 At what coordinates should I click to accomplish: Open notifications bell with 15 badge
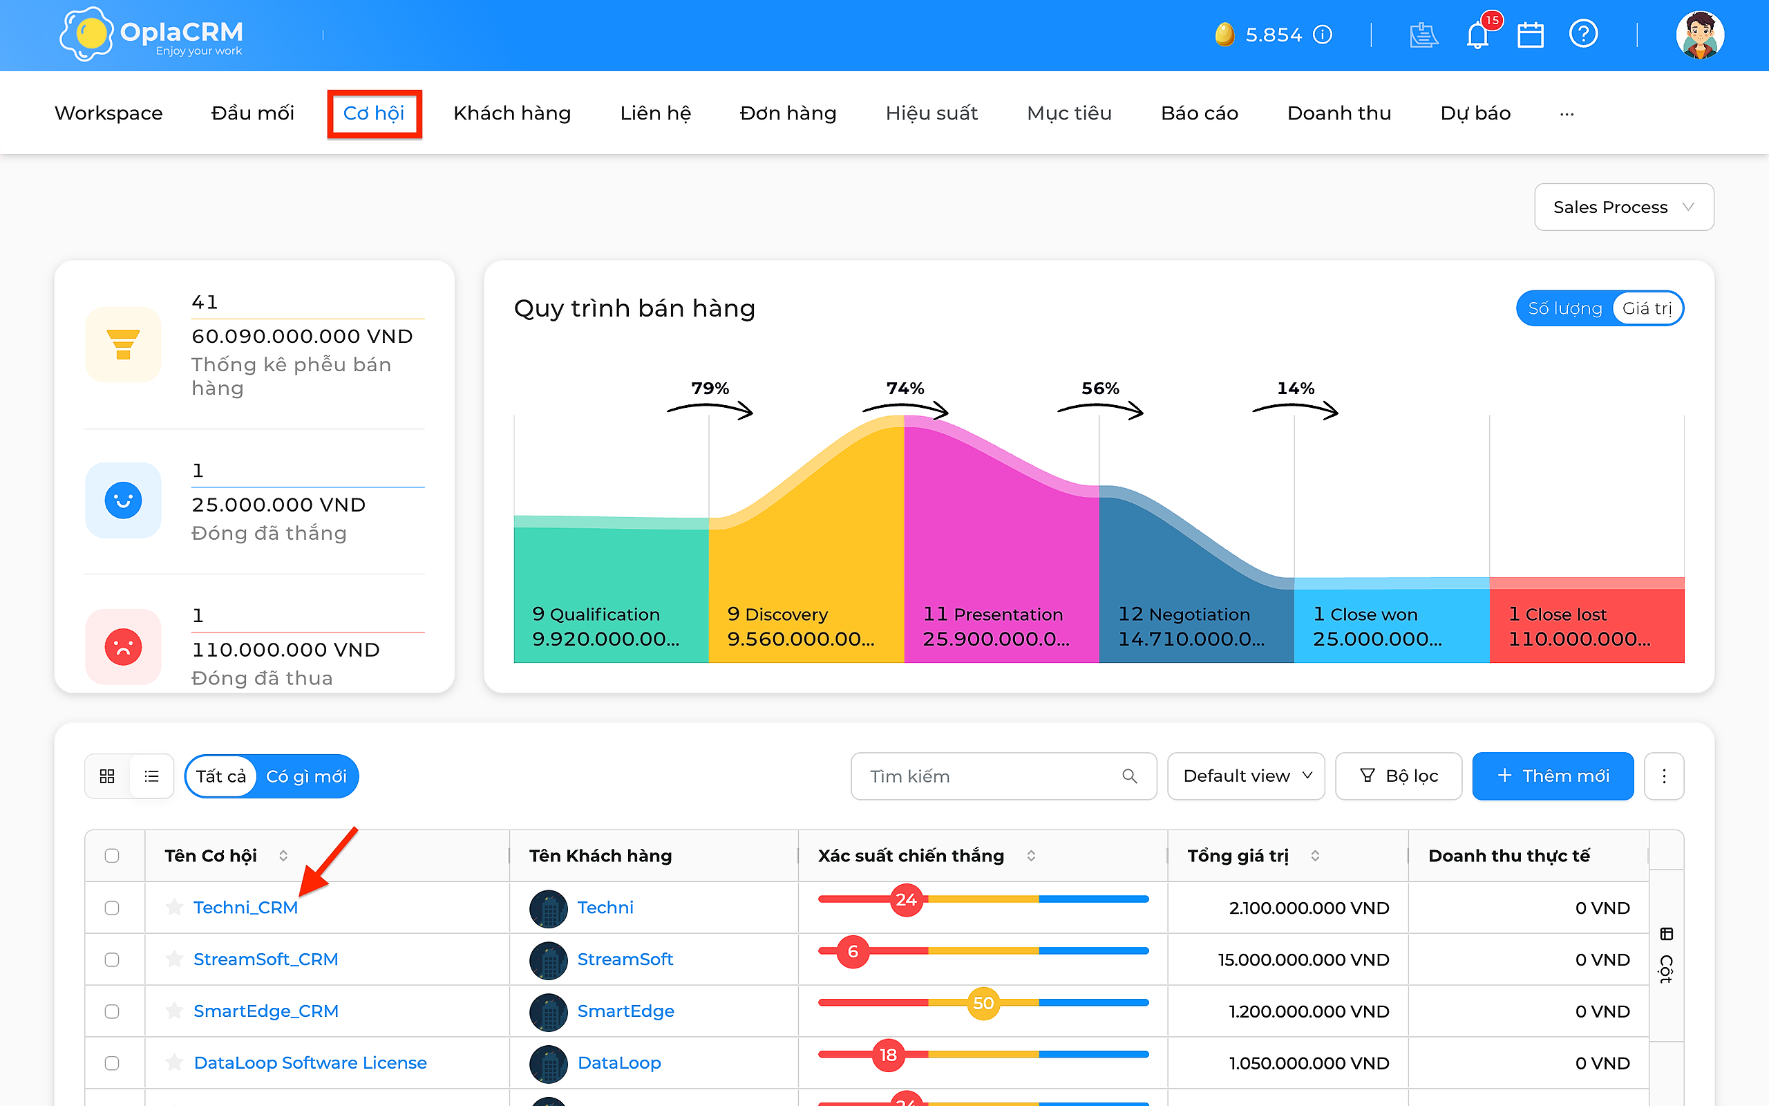click(1478, 35)
